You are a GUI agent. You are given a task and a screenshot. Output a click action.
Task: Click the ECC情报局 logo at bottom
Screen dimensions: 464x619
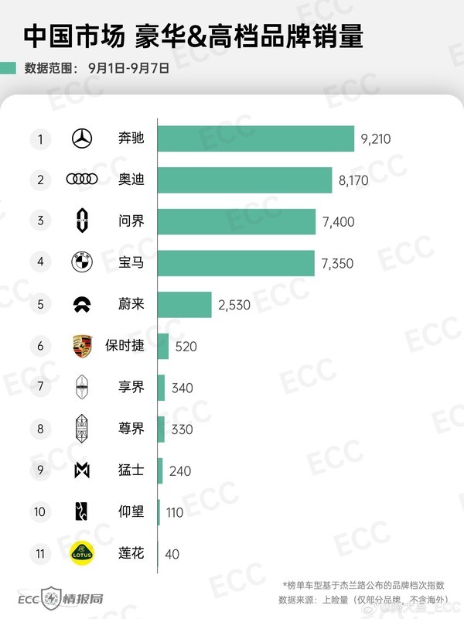pyautogui.click(x=62, y=600)
